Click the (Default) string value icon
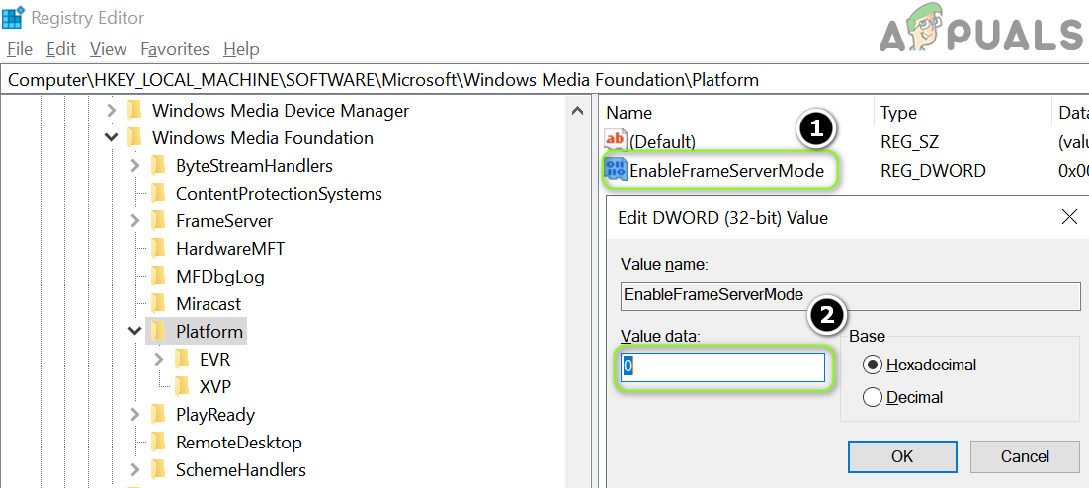The height and width of the screenshot is (488, 1089). click(x=616, y=141)
